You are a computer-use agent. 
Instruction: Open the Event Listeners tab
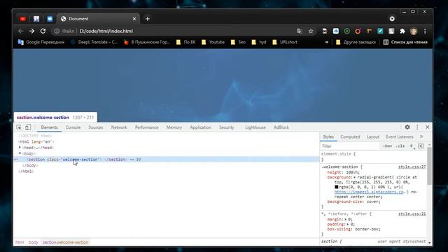tap(400, 137)
